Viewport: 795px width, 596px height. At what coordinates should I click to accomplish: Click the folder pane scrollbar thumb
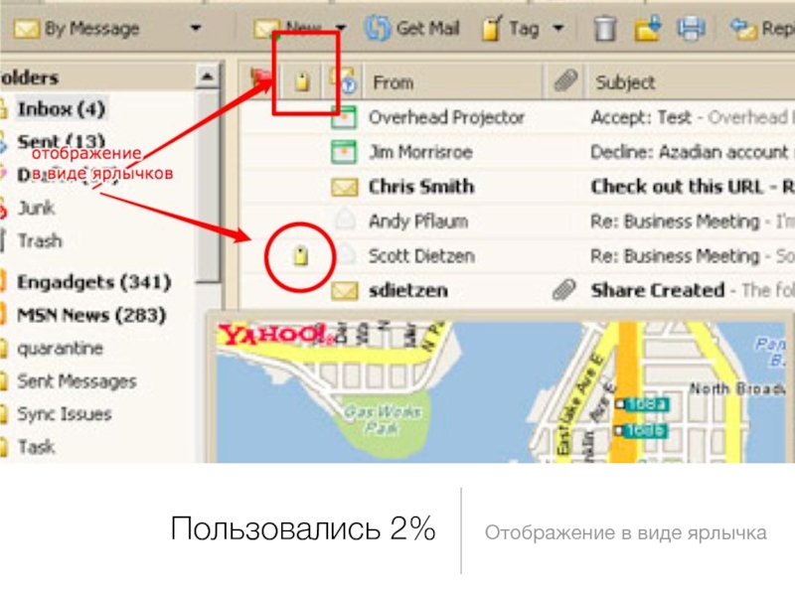coord(207,186)
